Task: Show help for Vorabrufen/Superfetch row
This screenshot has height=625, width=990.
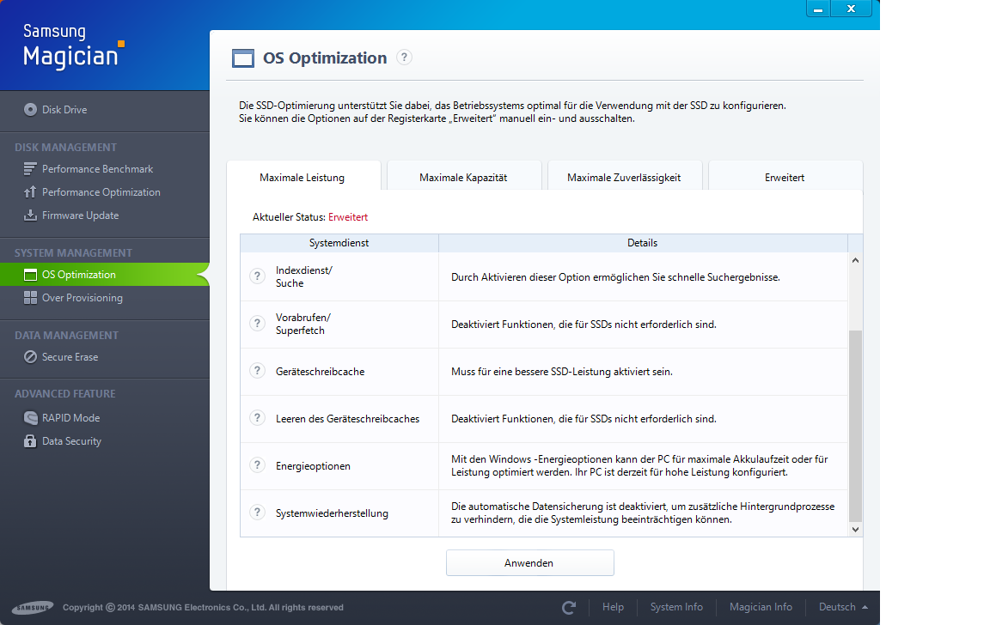Action: click(x=257, y=324)
